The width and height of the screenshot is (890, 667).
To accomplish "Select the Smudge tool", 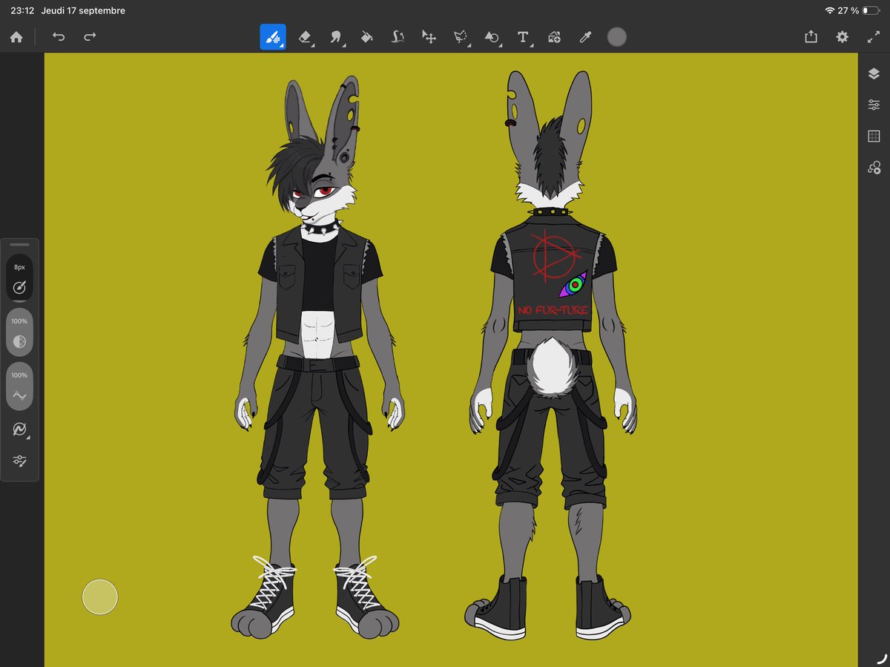I will [336, 37].
